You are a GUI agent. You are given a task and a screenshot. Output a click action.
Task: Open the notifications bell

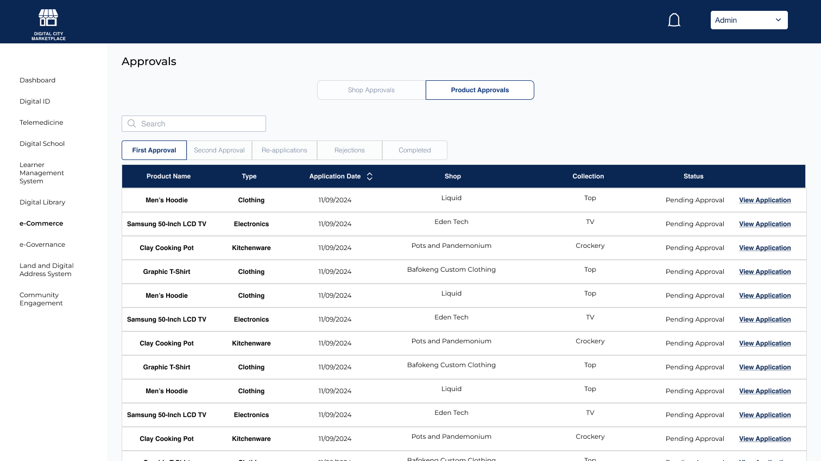(674, 20)
